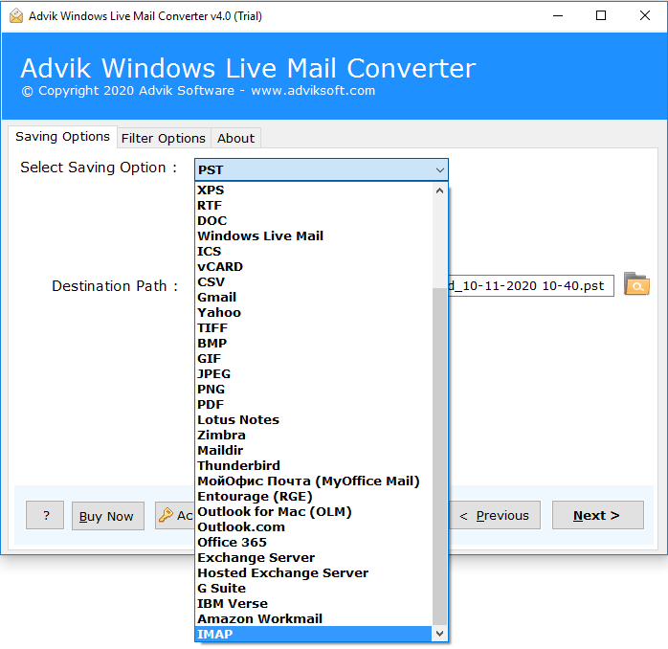
Task: Click the Next > button
Action: tap(598, 515)
